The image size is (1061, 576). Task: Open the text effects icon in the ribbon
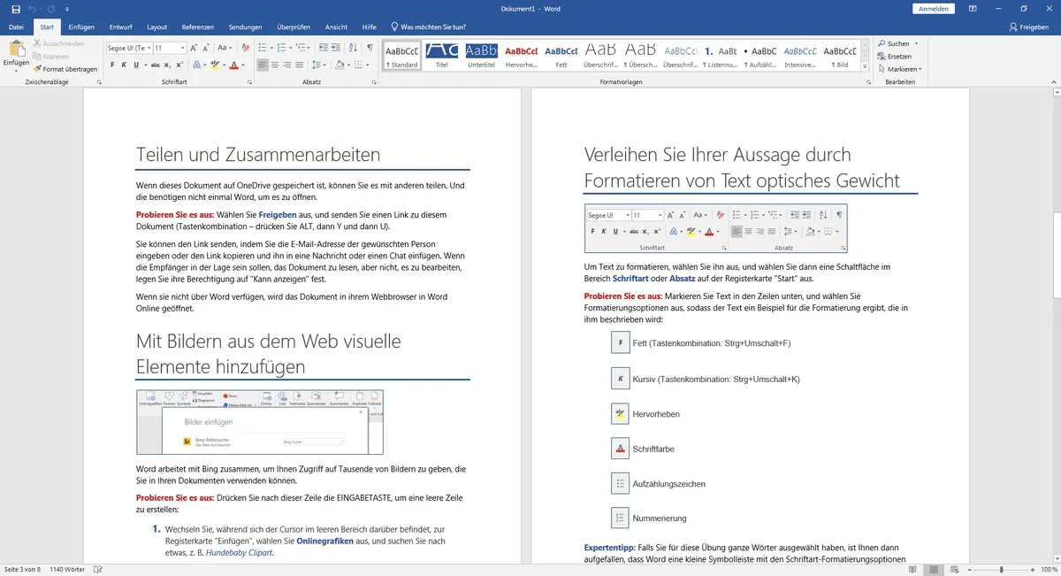pos(195,65)
